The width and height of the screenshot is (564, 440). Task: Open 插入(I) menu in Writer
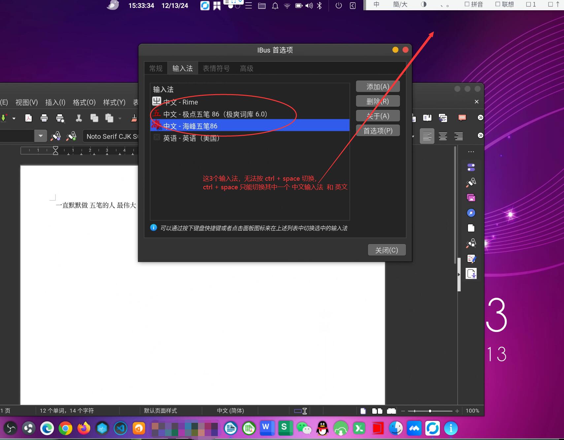(55, 102)
